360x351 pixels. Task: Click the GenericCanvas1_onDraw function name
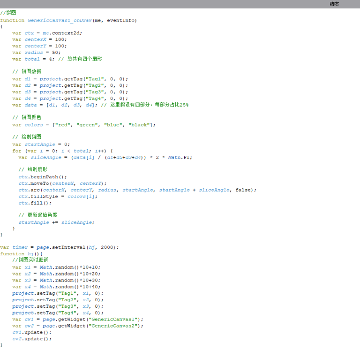(x=60, y=20)
